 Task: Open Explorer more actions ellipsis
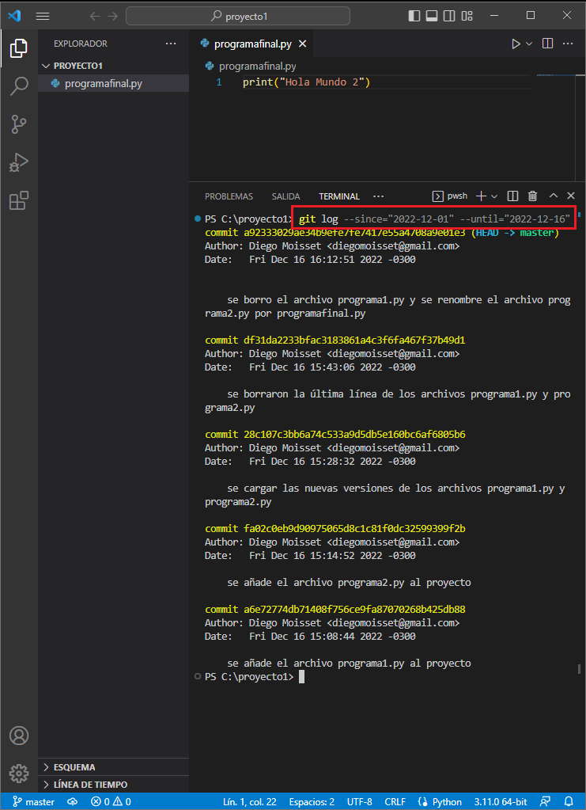171,44
